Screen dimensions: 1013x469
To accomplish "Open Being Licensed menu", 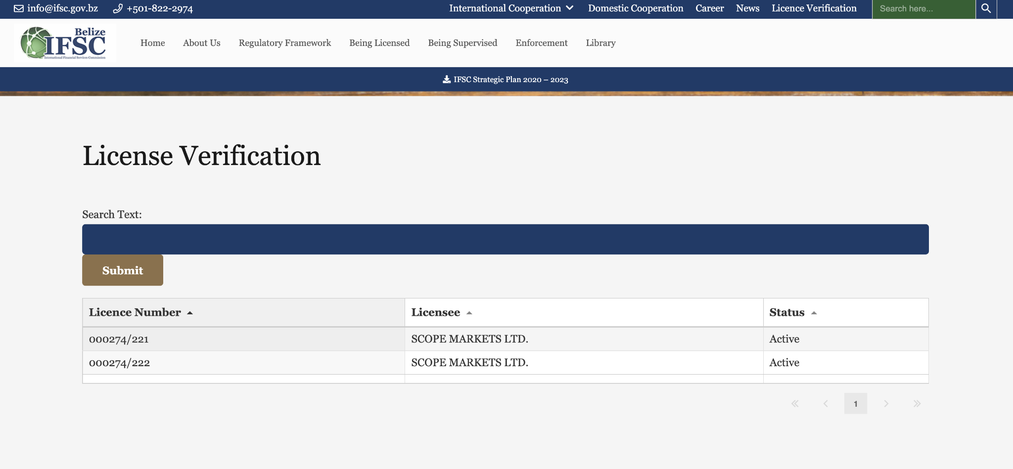I will (x=379, y=43).
